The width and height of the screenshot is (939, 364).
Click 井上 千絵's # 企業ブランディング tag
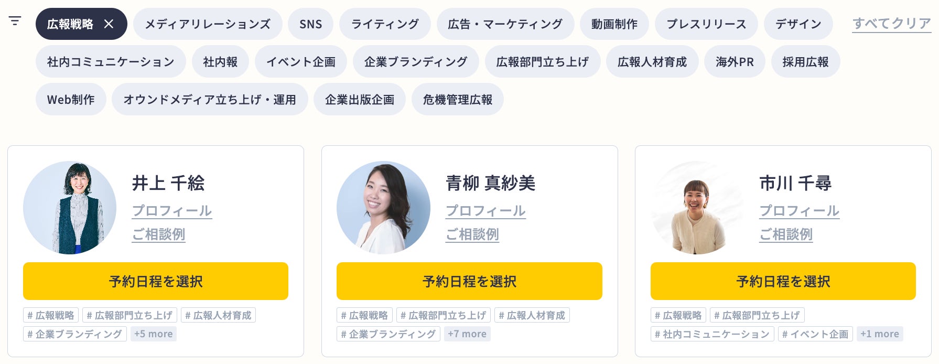(75, 334)
